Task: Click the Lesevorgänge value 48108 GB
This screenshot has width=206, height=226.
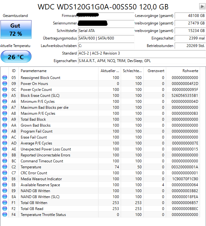Action: click(190, 16)
